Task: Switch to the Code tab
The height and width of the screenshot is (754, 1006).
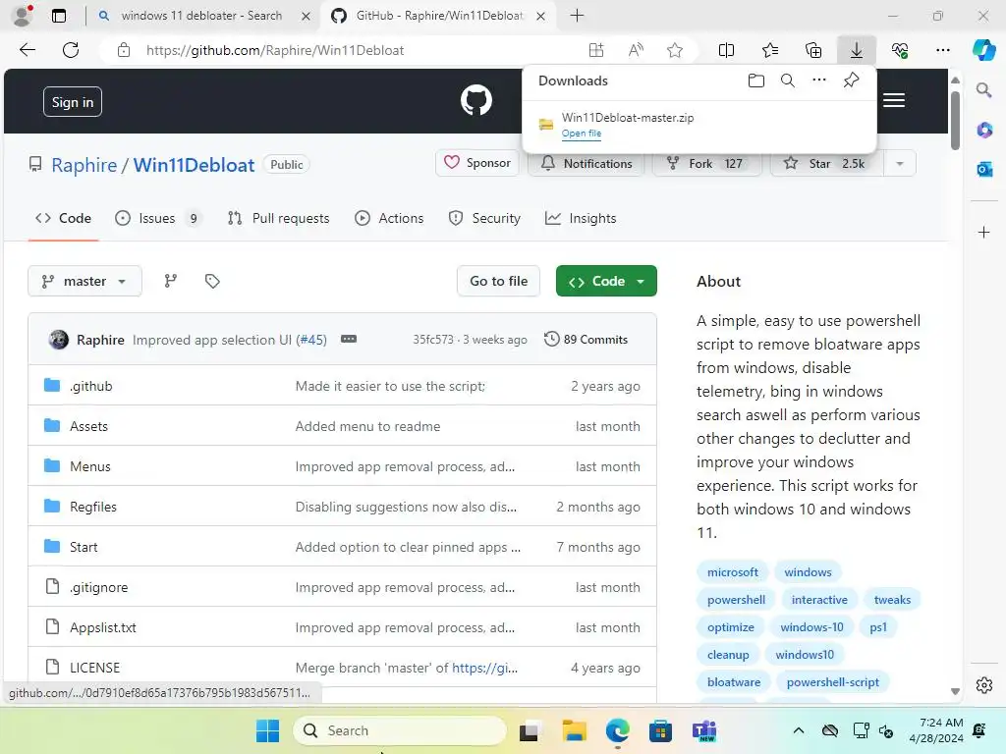Action: [x=63, y=218]
